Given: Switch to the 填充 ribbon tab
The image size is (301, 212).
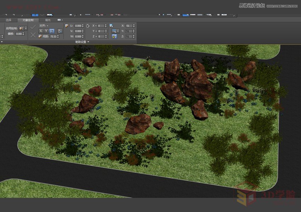Looking at the screenshot, I should coord(47,20).
